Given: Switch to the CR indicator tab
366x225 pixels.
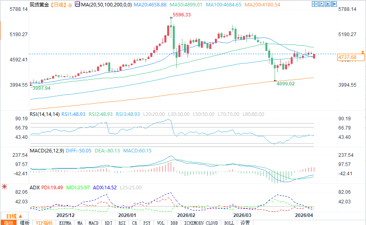Looking at the screenshot, I should [134, 223].
